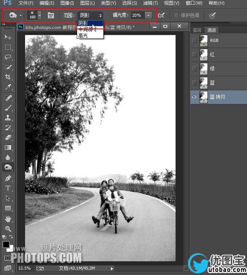
Task: Open the tool preset picker arrow
Action: click(21, 16)
